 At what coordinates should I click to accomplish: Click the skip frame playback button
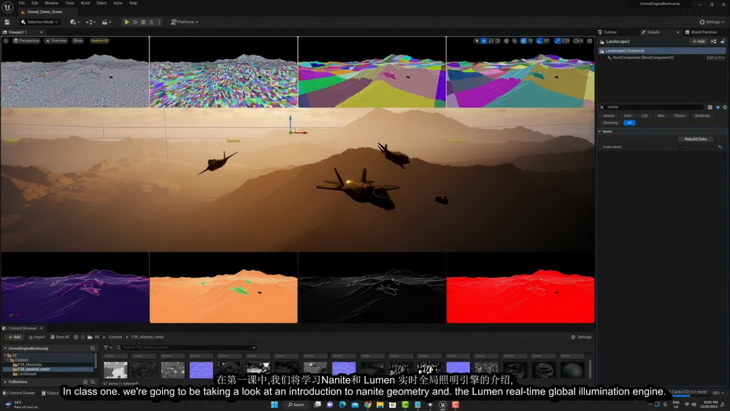tap(135, 22)
